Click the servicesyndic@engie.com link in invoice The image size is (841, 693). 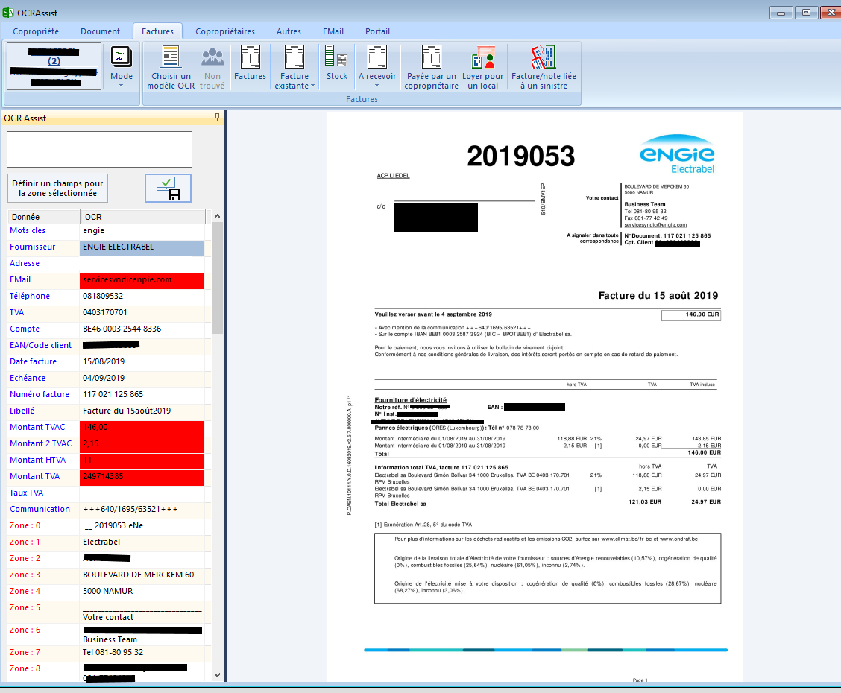655,224
